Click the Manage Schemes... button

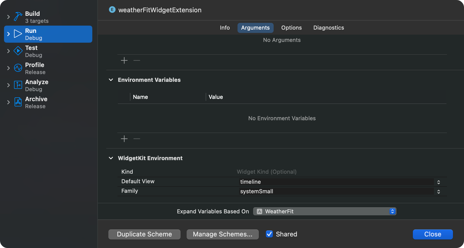pyautogui.click(x=223, y=234)
